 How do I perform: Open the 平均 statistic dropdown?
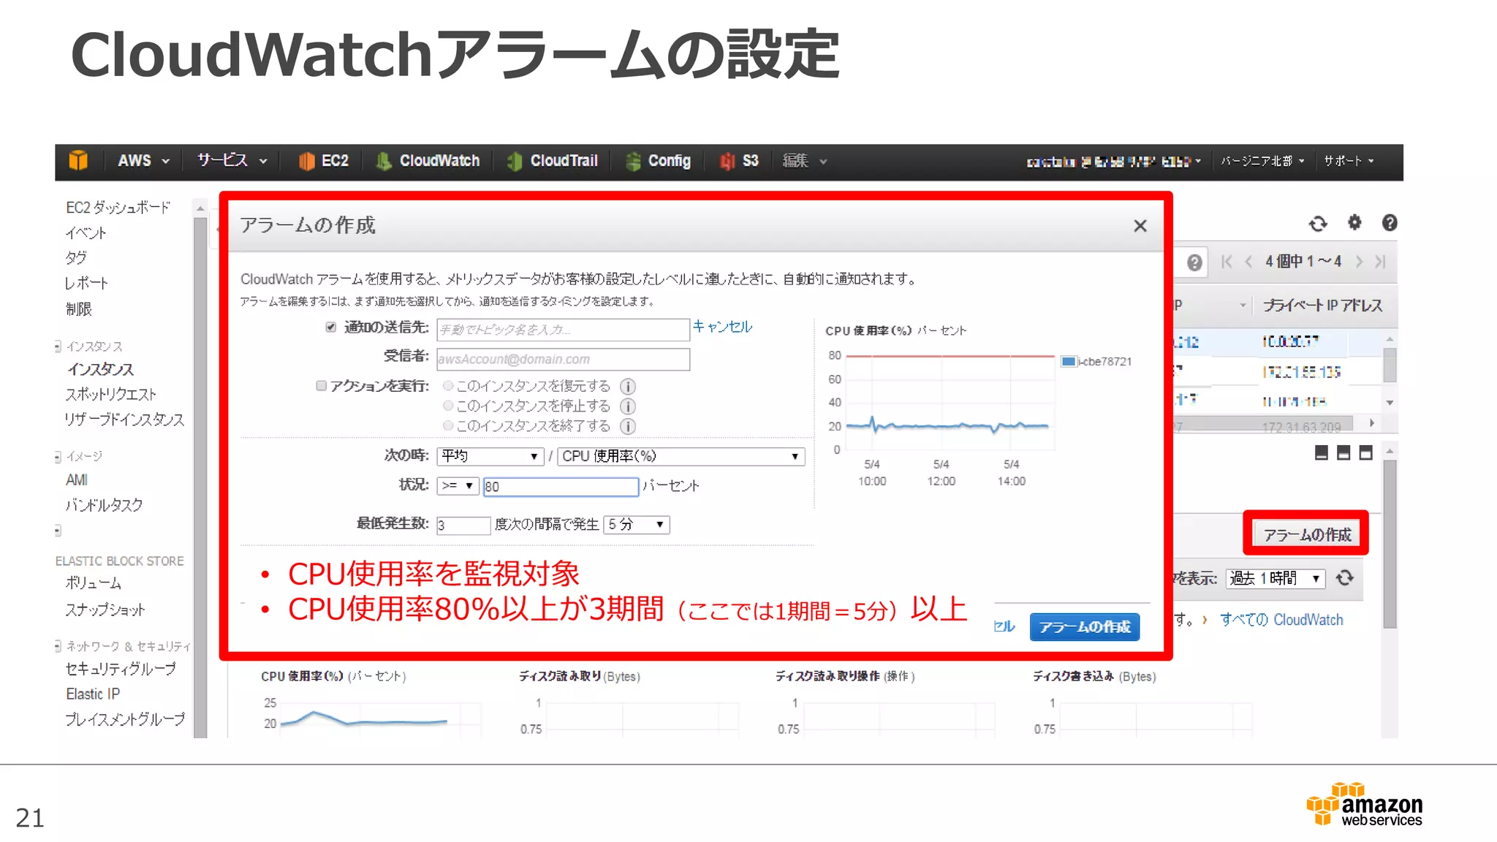point(490,456)
